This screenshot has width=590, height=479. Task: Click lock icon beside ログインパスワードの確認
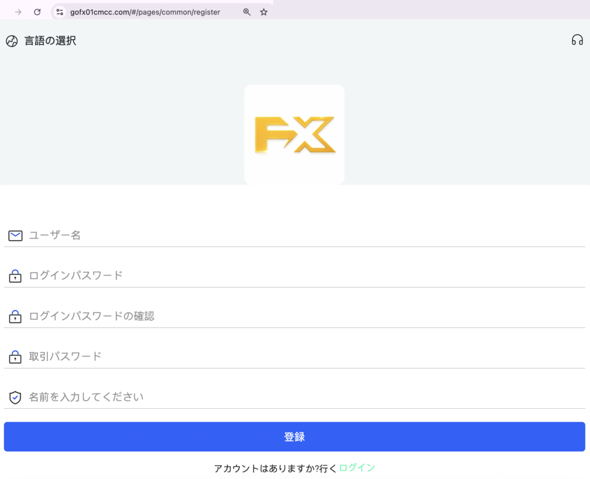[x=15, y=317]
